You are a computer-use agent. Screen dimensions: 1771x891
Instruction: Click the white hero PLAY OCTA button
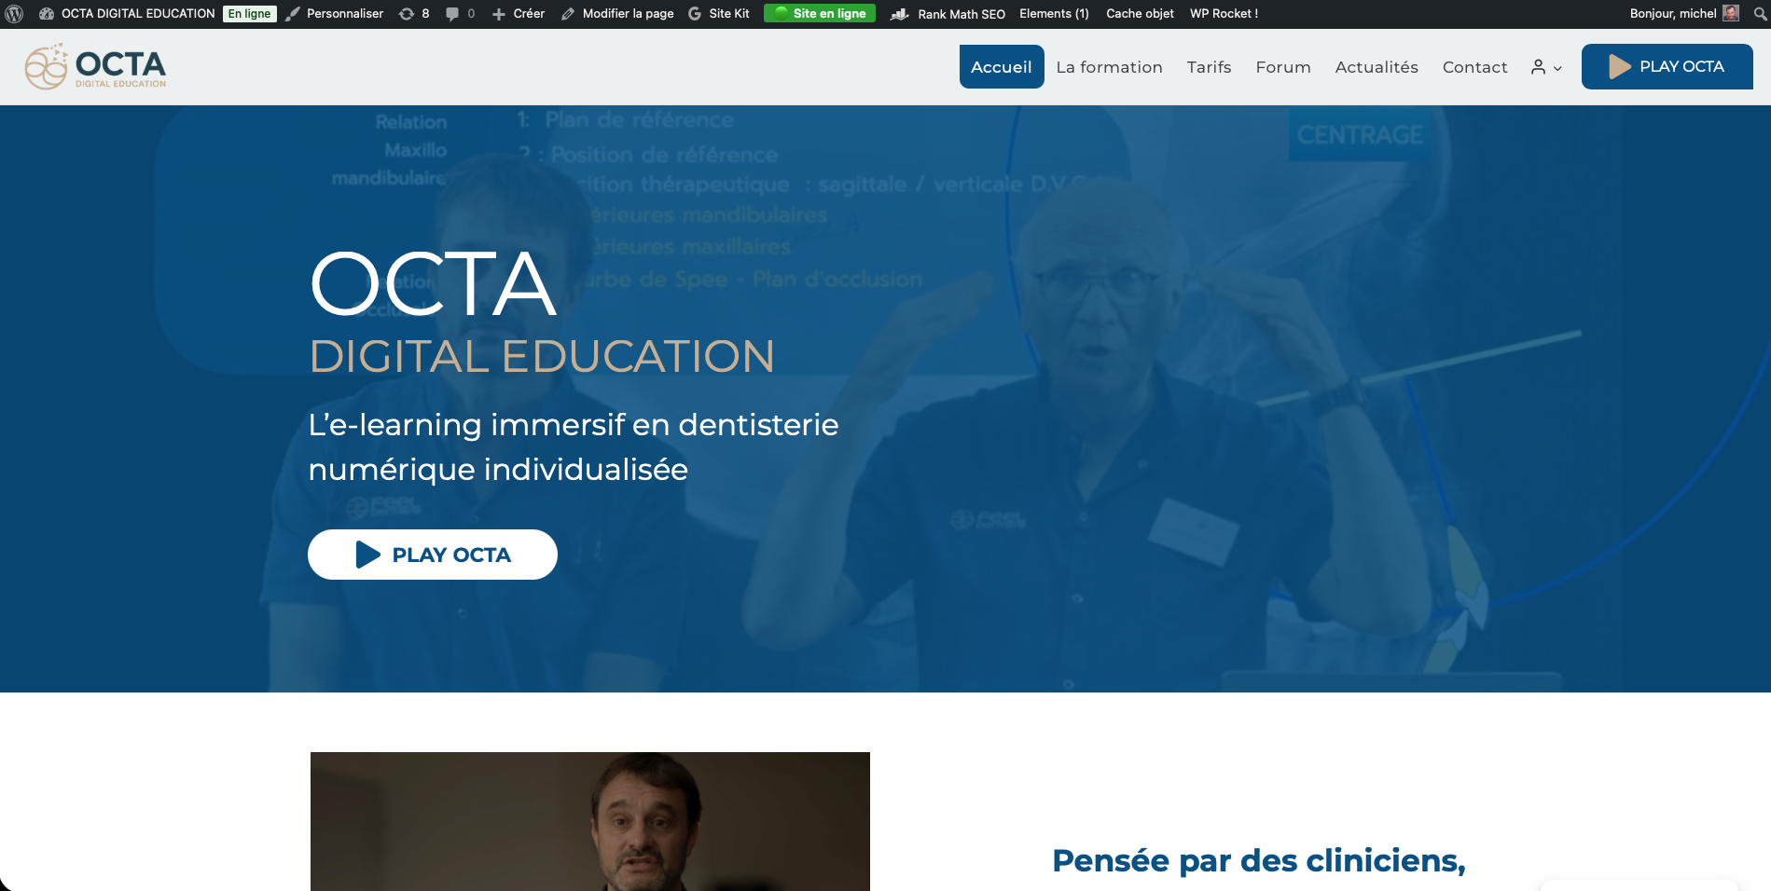tap(433, 555)
